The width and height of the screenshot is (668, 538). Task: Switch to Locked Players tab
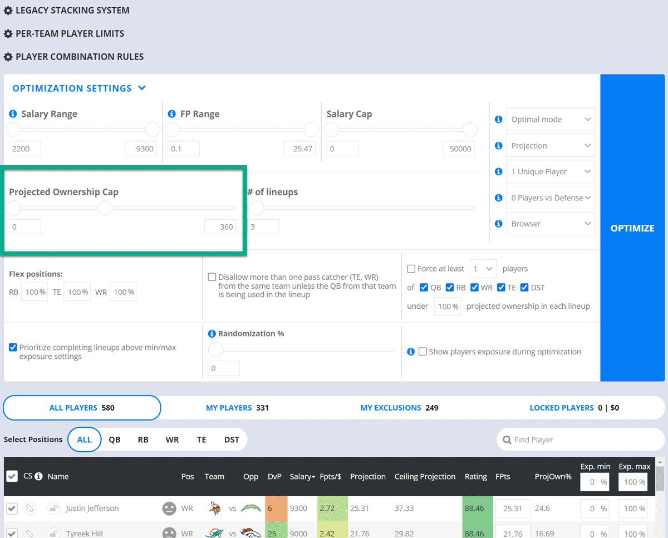click(x=574, y=408)
